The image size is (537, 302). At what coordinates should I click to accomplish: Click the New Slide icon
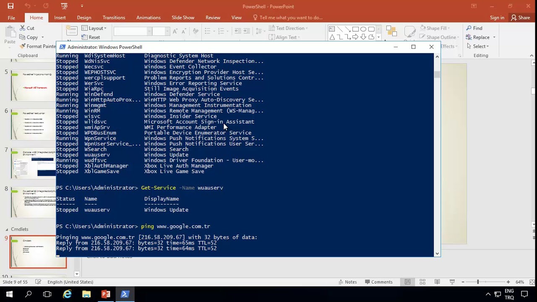point(72,31)
